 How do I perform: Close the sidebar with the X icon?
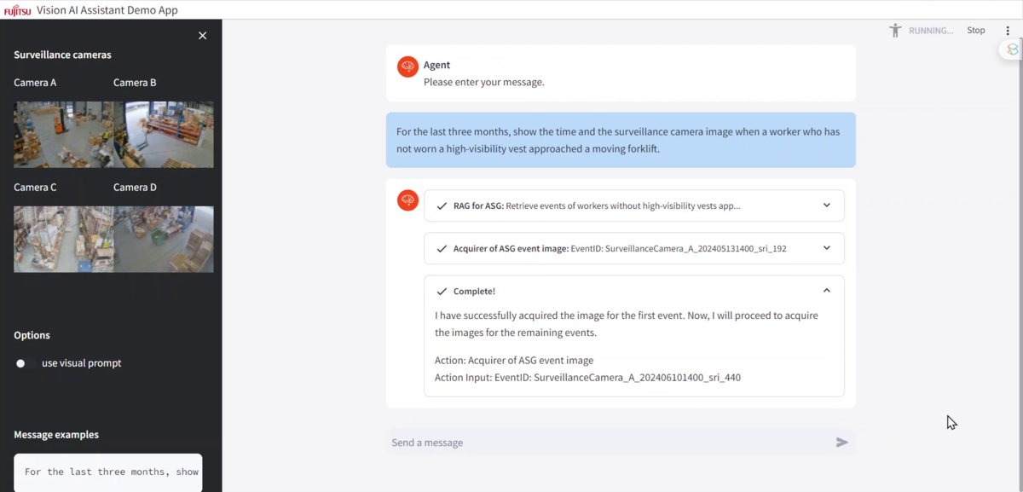pos(202,36)
